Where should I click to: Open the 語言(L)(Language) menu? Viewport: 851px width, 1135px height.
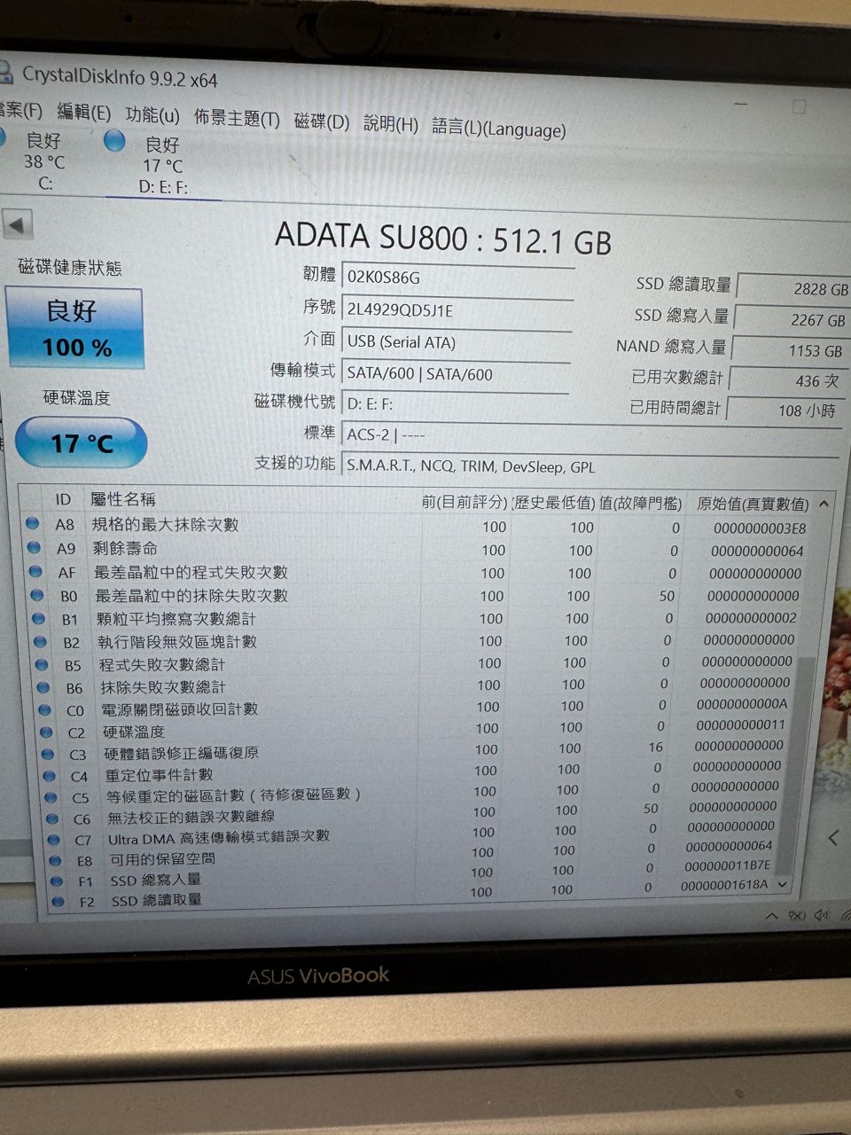(x=499, y=129)
